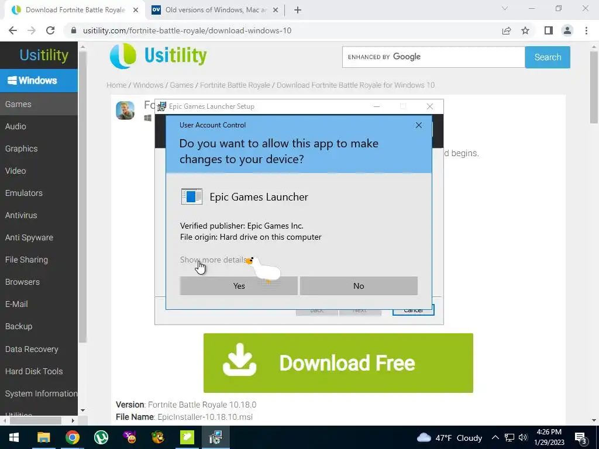599x449 pixels.
Task: Open the Hard Disk Tools category
Action: click(x=39, y=371)
